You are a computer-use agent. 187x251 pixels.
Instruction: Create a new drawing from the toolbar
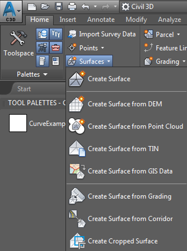tap(32, 7)
